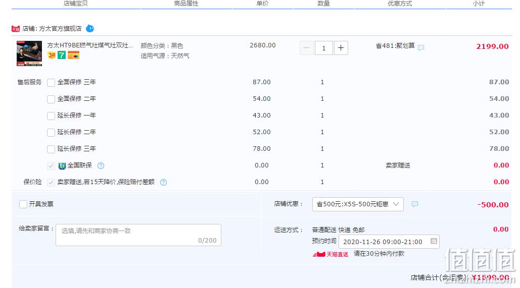Increase quantity with the plus button
The width and height of the screenshot is (520, 288).
(341, 48)
